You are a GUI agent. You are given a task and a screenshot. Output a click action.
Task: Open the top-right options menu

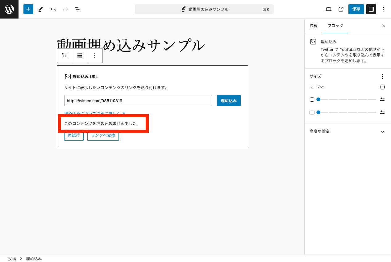[384, 9]
